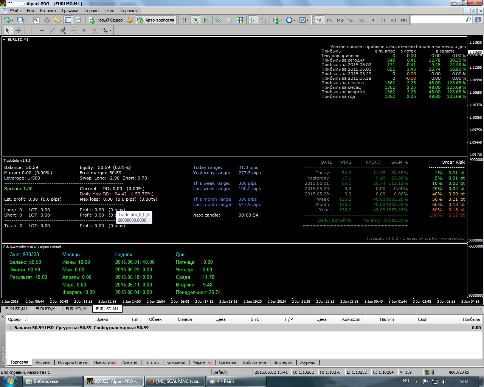Viewport: 484px width, 387px height.
Task: Select the M5 timeframe
Action: click(330, 20)
